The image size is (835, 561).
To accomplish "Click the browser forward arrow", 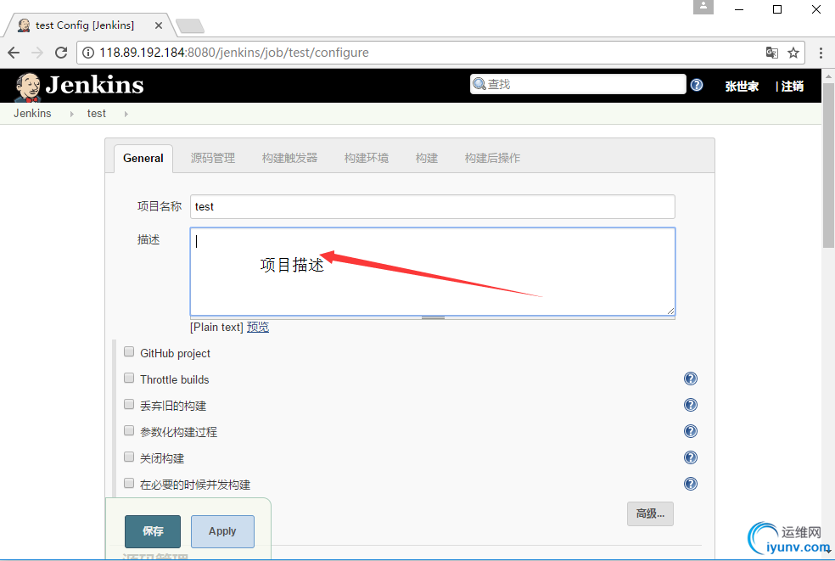I will coord(37,53).
